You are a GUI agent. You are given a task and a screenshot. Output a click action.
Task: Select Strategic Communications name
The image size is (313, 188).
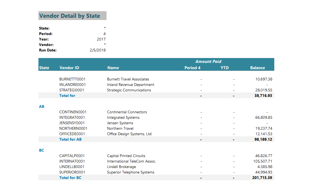click(129, 90)
